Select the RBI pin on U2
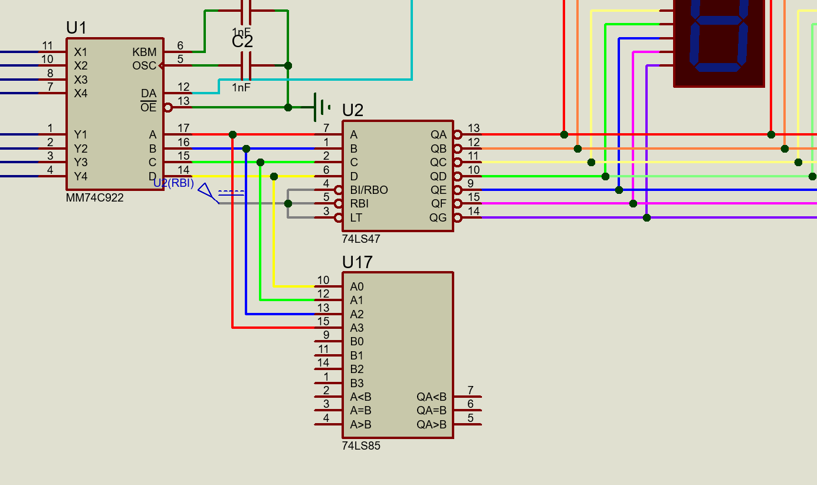The width and height of the screenshot is (817, 485). click(328, 203)
